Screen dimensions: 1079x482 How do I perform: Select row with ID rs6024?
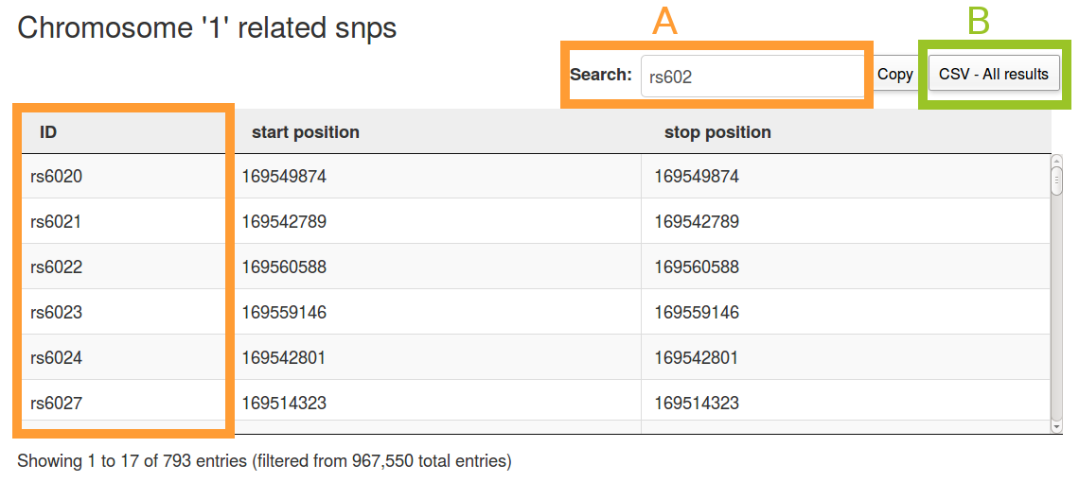click(x=536, y=357)
